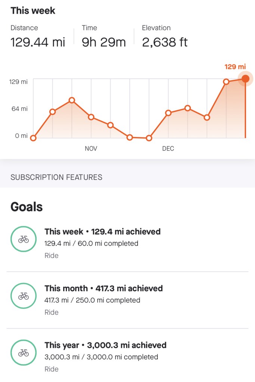Open the This week 129.4 mi achieved goal
The width and height of the screenshot is (255, 382).
click(102, 232)
